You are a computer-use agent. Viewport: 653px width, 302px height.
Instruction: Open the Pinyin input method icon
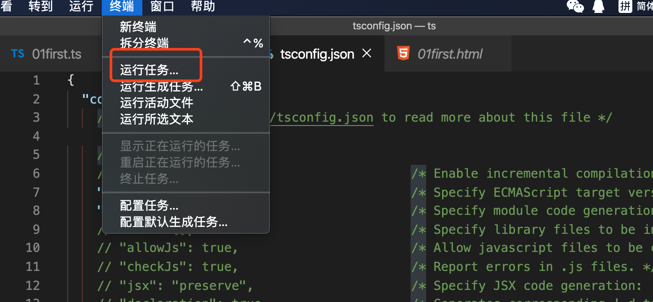(625, 6)
